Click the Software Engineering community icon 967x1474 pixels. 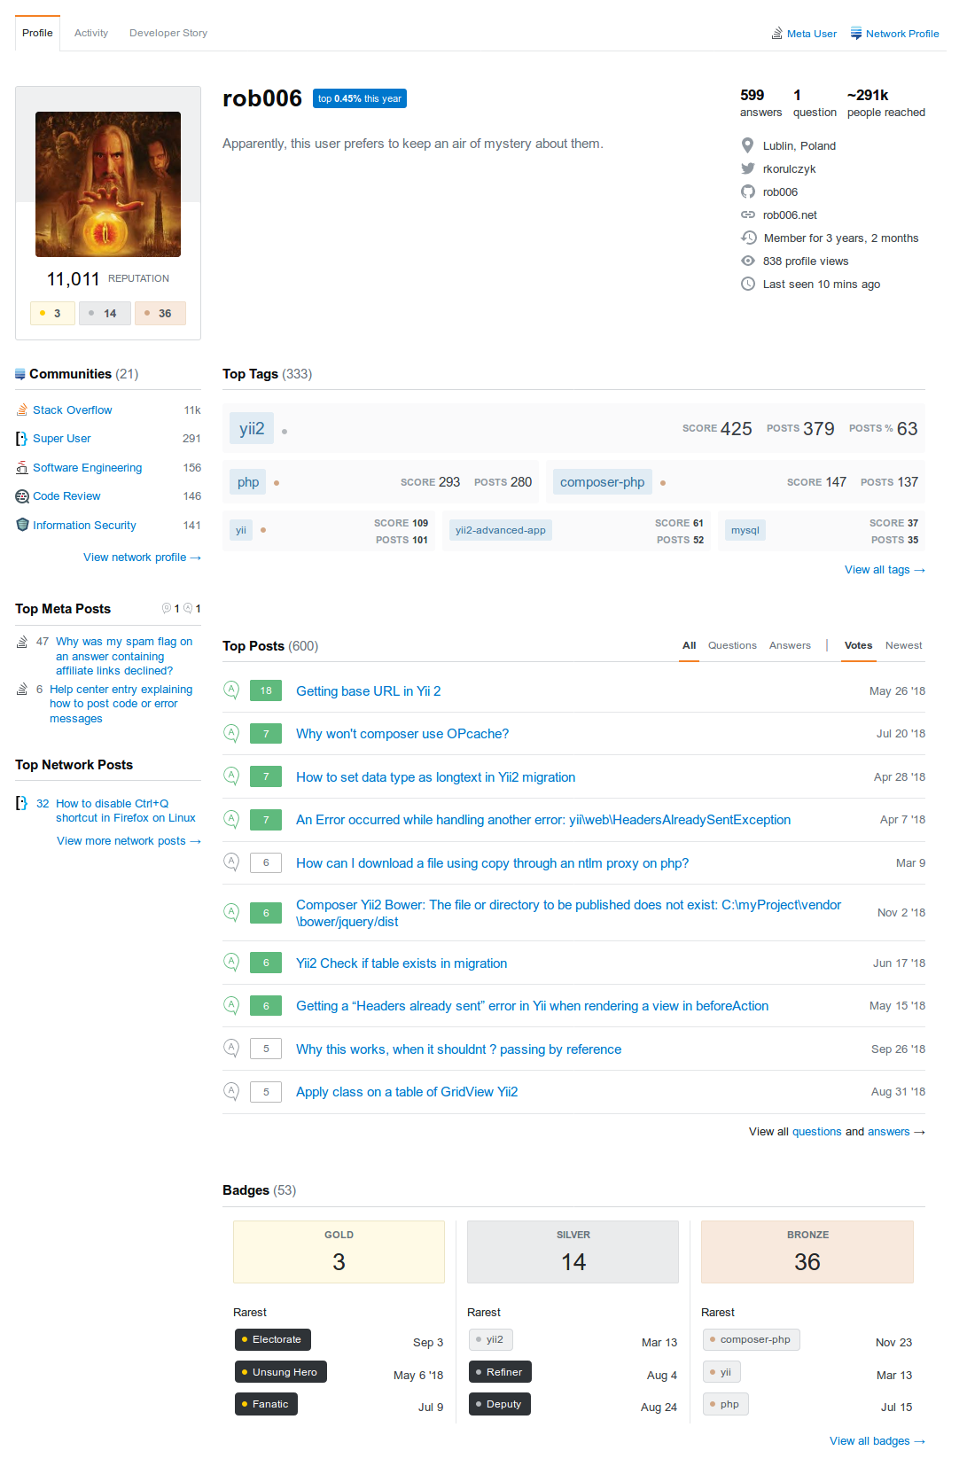click(22, 467)
